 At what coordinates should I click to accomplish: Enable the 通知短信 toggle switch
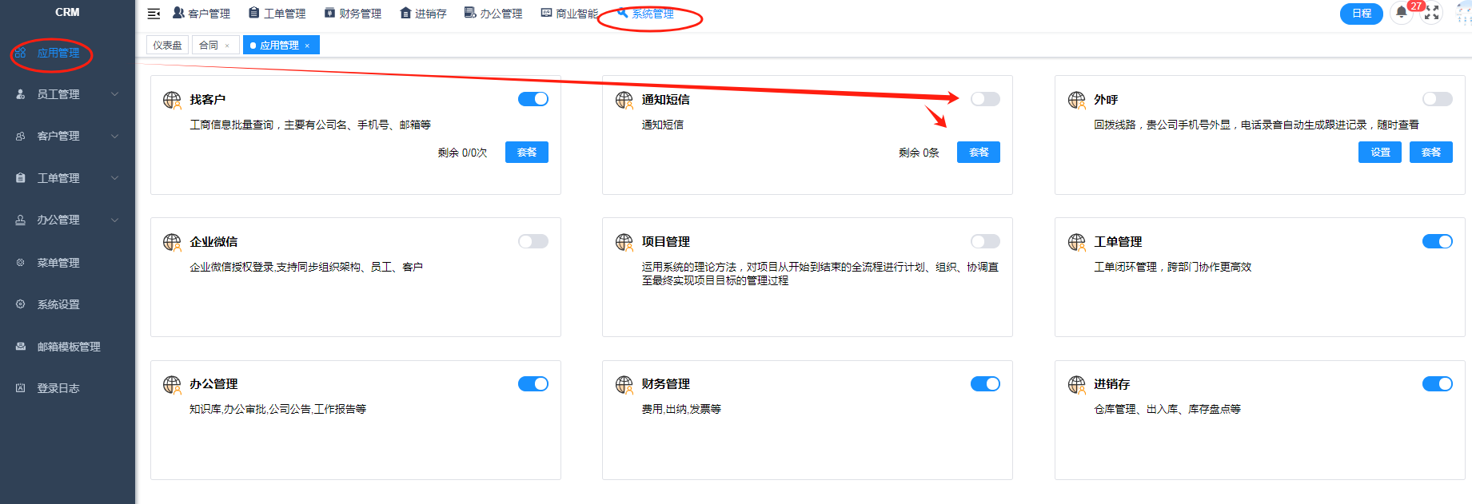click(x=985, y=99)
